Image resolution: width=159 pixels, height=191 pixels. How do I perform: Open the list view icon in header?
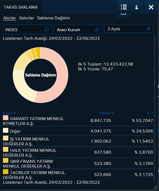click(x=124, y=7)
